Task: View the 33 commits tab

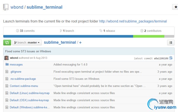Action: pos(25,31)
